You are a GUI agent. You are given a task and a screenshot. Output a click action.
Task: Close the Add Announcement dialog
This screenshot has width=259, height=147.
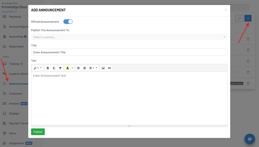(226, 10)
